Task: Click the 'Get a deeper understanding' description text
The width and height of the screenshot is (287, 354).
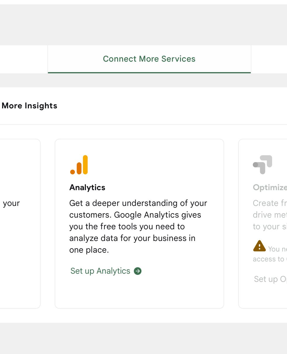Action: (x=138, y=226)
